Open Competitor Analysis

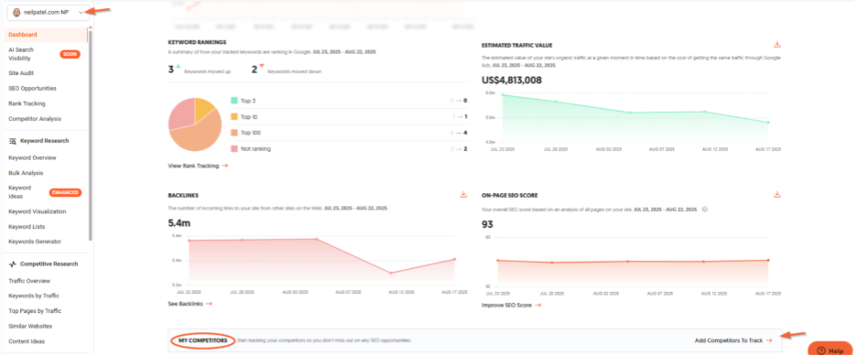[35, 119]
